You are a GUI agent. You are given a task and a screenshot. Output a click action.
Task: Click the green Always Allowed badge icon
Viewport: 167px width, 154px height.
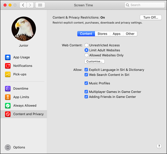click(8, 106)
